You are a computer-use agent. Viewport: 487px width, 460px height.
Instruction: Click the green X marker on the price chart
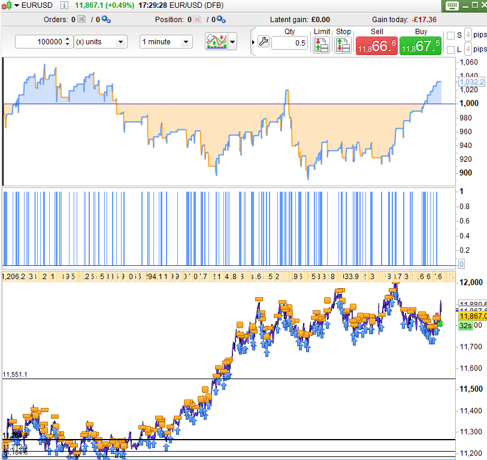pos(440,324)
